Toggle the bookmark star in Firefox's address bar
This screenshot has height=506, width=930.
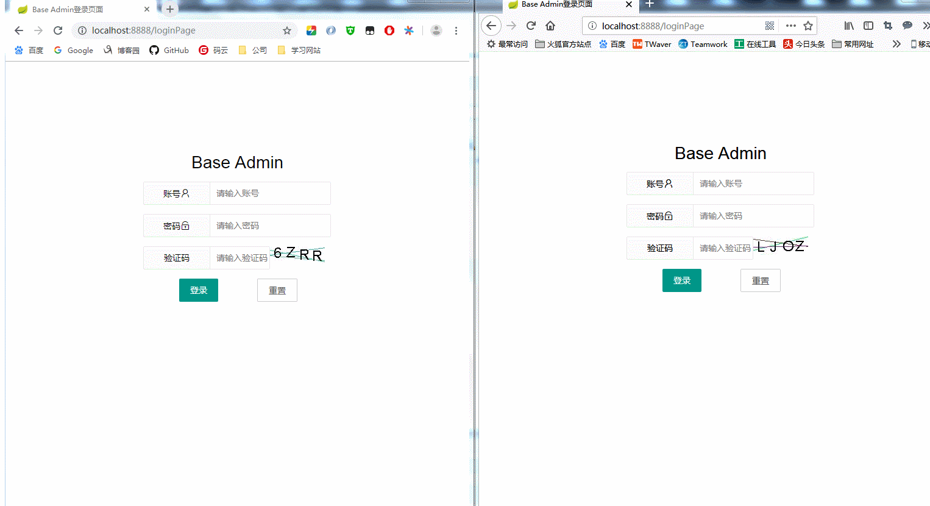pyautogui.click(x=808, y=26)
